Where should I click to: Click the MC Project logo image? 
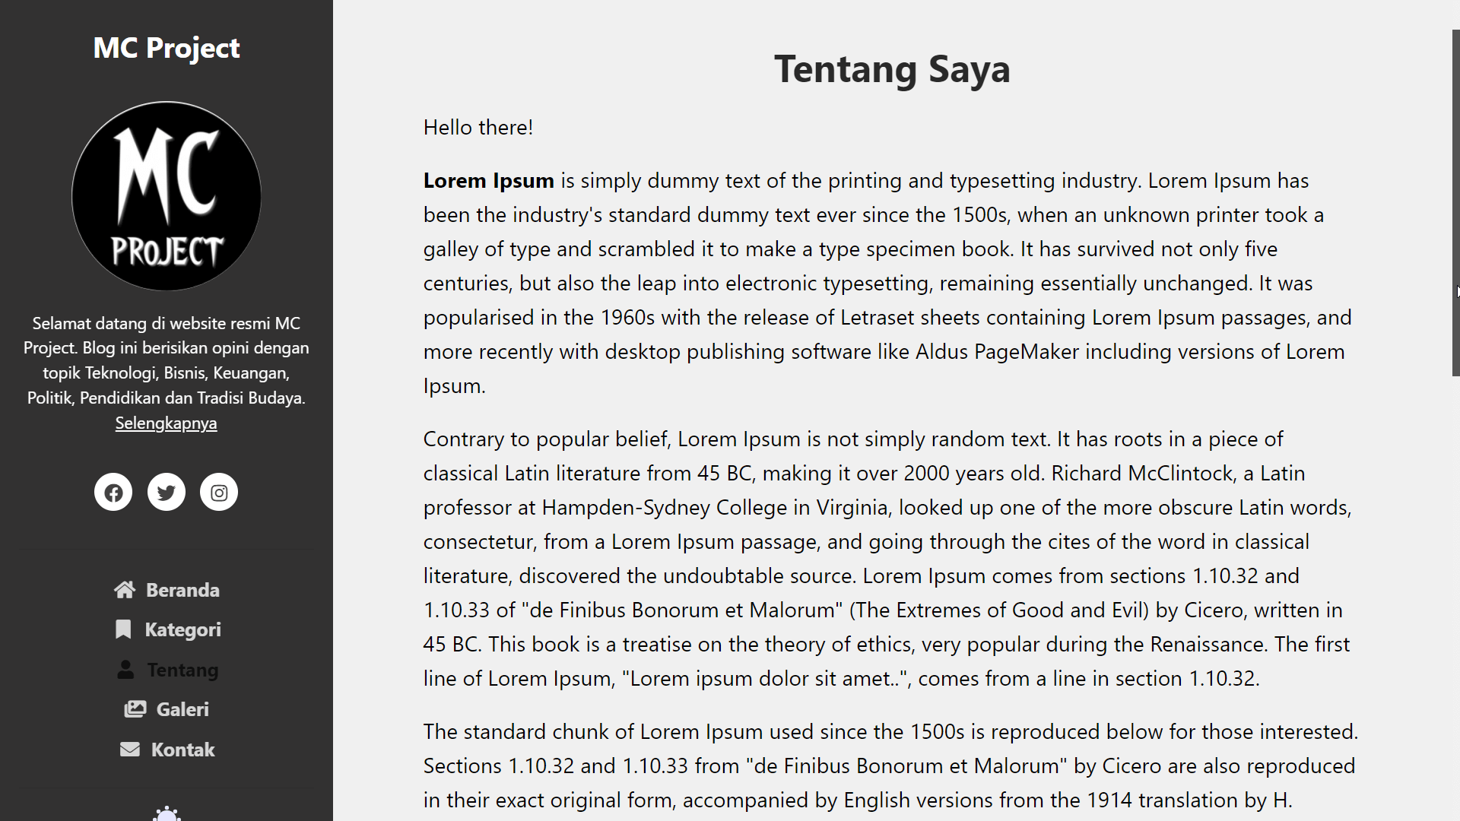pyautogui.click(x=166, y=195)
